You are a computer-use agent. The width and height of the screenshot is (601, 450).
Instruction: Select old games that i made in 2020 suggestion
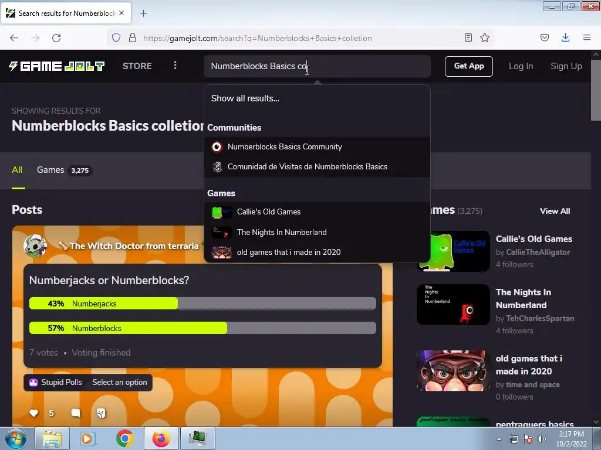pyautogui.click(x=317, y=252)
